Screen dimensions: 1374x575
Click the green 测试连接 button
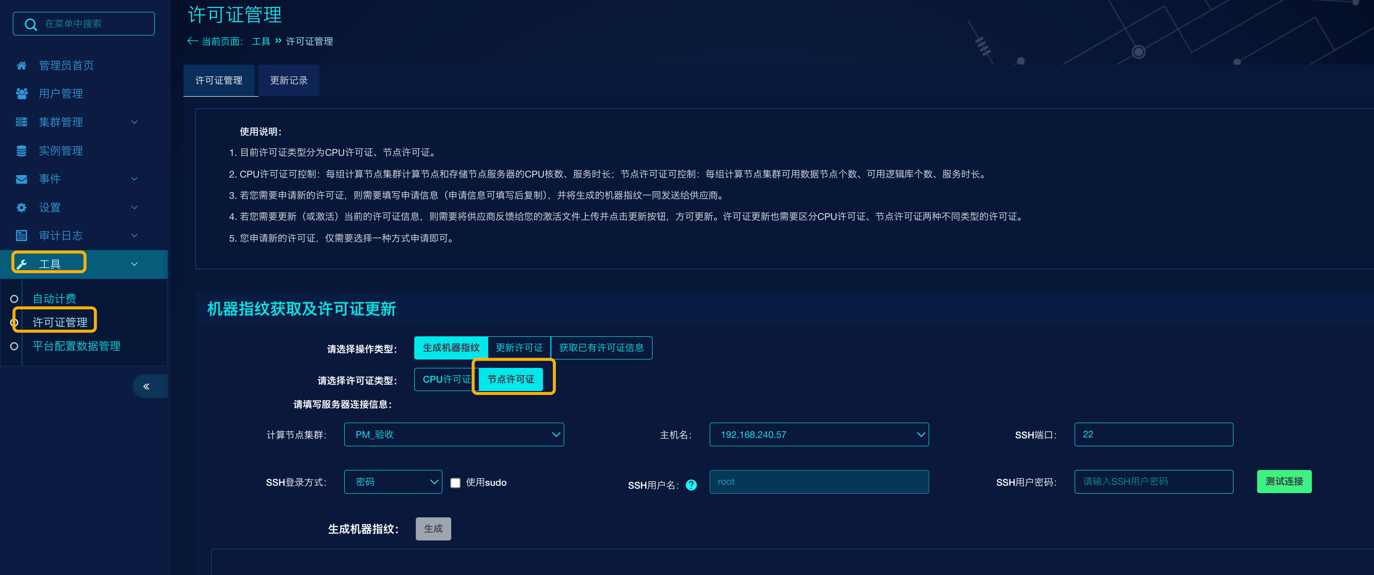[1283, 481]
